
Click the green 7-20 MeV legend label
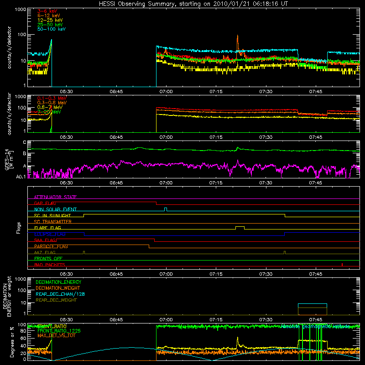pos(49,112)
